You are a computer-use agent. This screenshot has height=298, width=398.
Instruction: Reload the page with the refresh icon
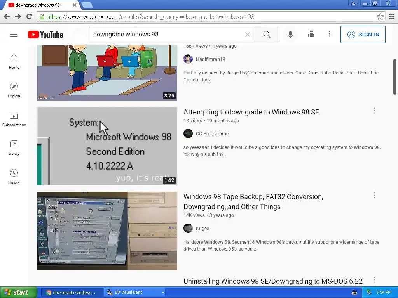tap(30, 17)
